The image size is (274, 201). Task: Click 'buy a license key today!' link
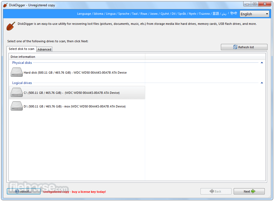coord(89,192)
